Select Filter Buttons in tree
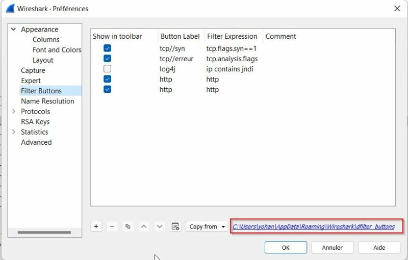Viewport: 408px width, 260px height. click(x=41, y=91)
